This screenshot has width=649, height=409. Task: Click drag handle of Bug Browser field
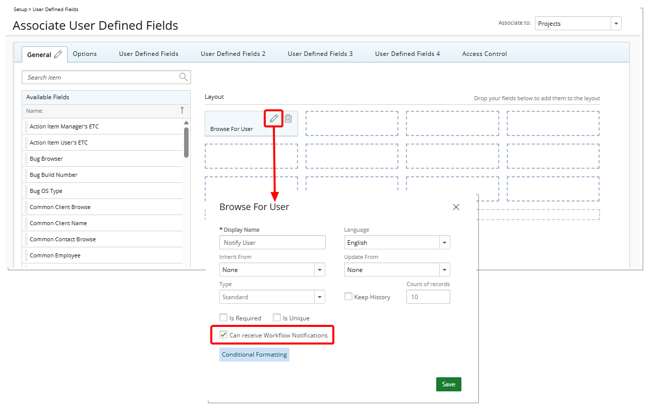click(x=26, y=159)
